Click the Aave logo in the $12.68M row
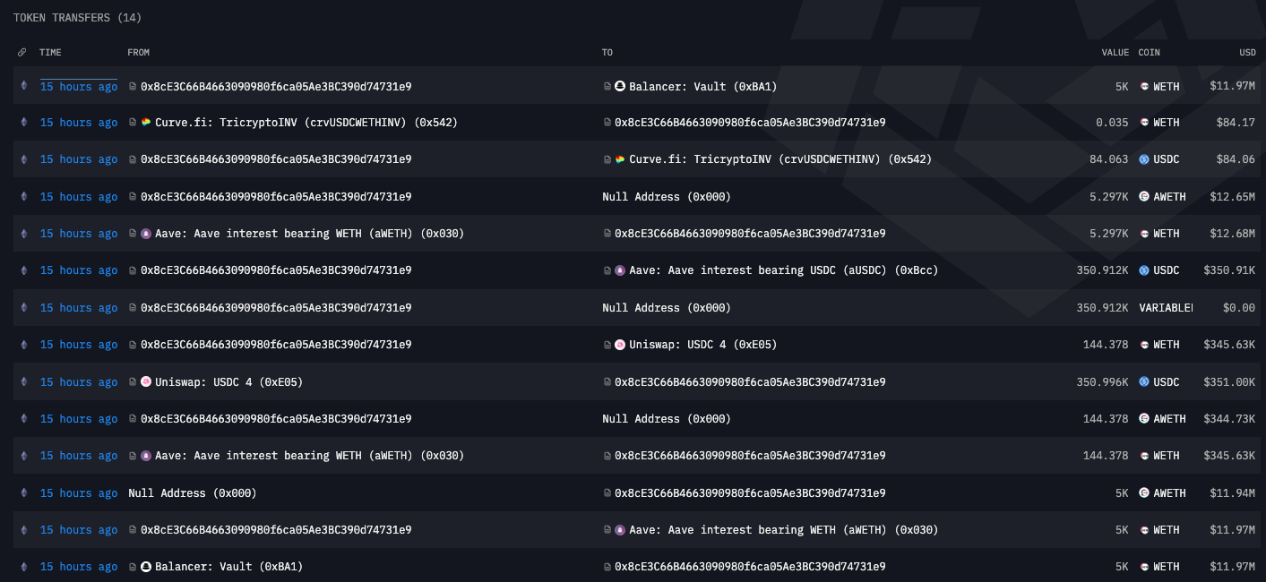This screenshot has height=582, width=1266. click(146, 234)
